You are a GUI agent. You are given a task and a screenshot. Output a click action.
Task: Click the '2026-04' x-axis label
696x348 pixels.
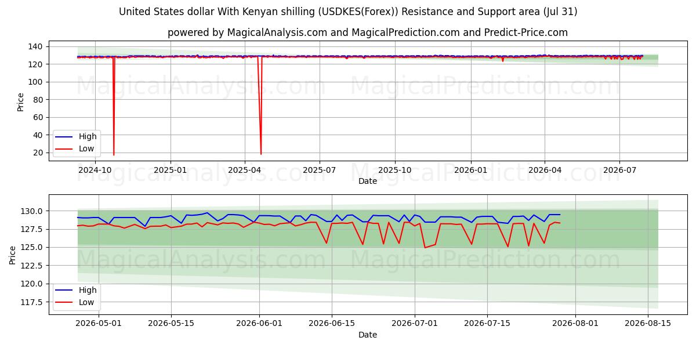[x=544, y=170]
